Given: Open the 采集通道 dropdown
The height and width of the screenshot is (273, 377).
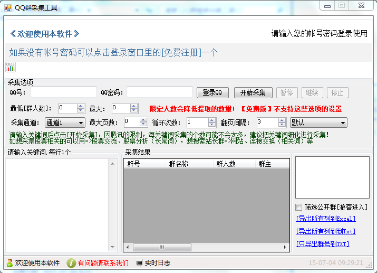Looking at the screenshot, I should [64, 123].
